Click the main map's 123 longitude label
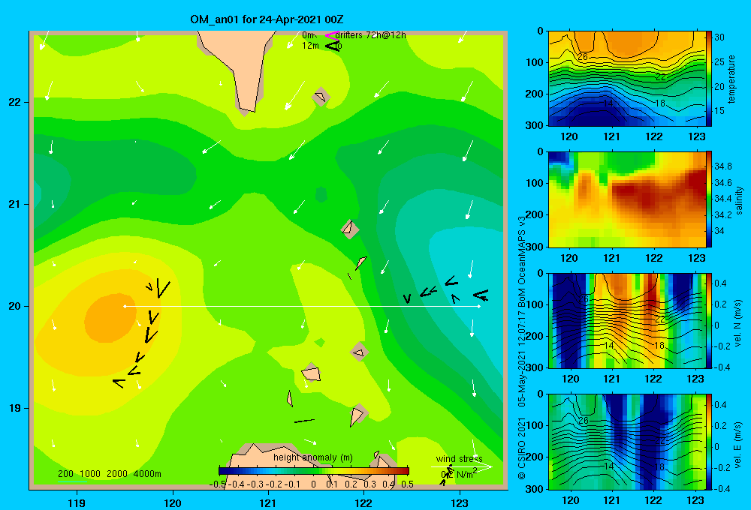 click(x=460, y=502)
